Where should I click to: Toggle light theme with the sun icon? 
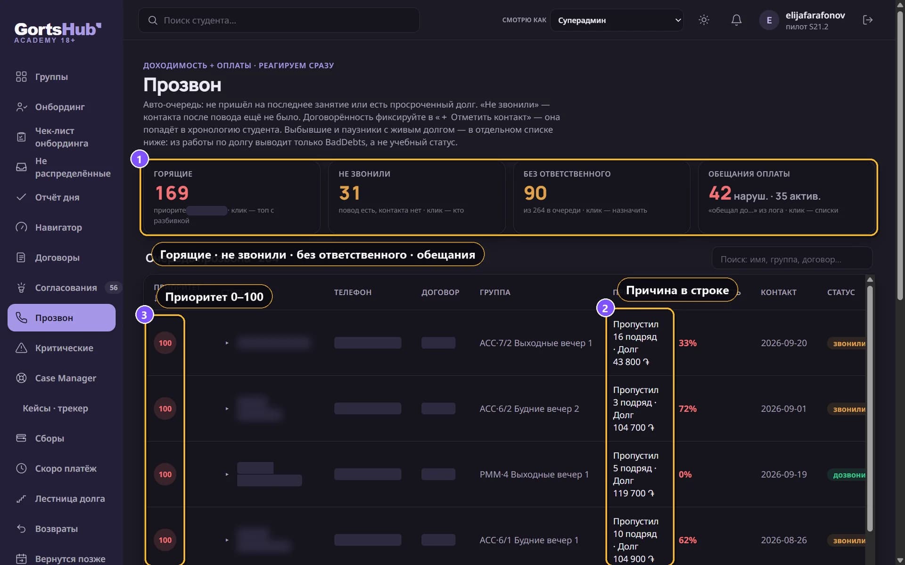(x=704, y=20)
